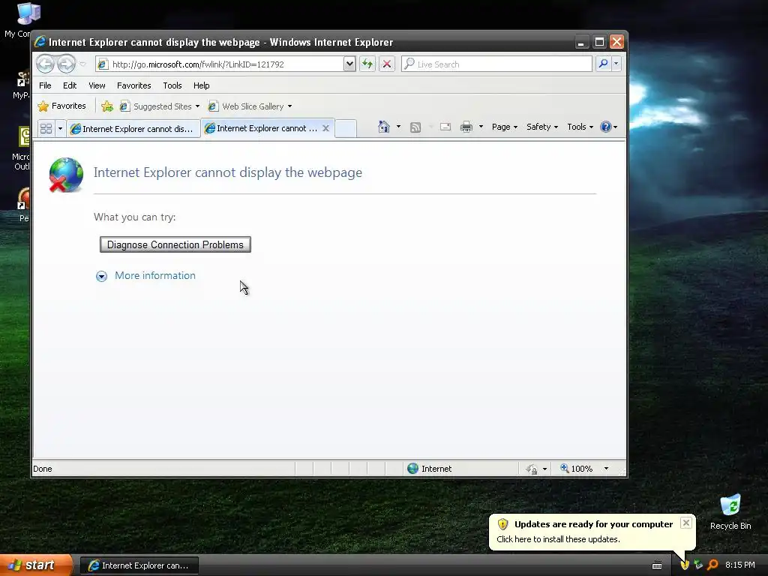Image resolution: width=768 pixels, height=576 pixels.
Task: Click the Help question mark icon
Action: 606,127
